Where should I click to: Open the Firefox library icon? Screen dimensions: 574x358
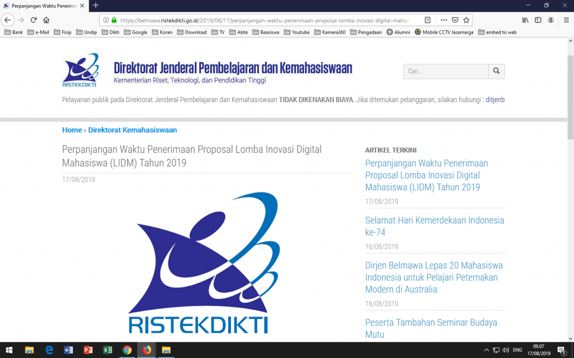click(525, 20)
